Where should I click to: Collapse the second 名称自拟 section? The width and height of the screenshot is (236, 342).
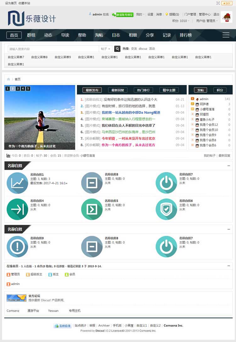[x=229, y=229]
